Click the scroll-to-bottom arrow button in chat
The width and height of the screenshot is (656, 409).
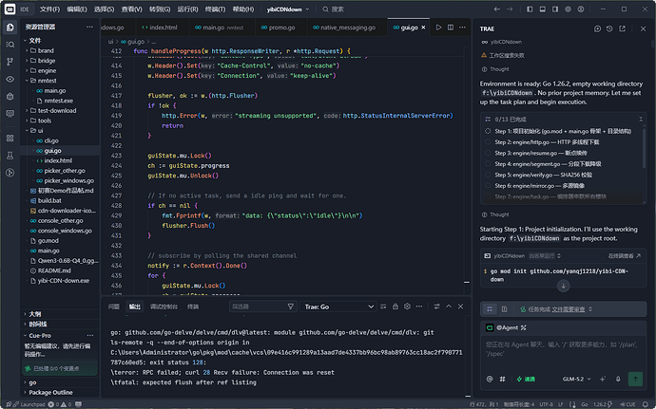pyautogui.click(x=563, y=286)
